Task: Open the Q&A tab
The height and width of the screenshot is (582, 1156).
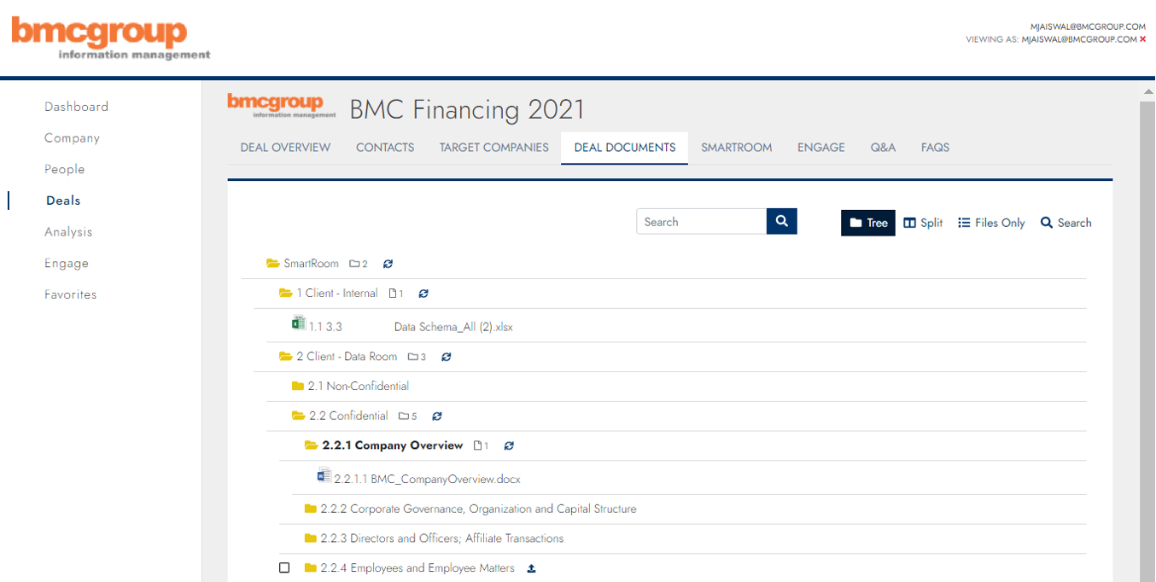Action: [883, 148]
